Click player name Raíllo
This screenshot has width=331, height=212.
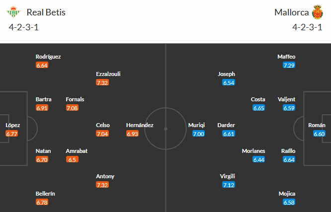coord(289,151)
